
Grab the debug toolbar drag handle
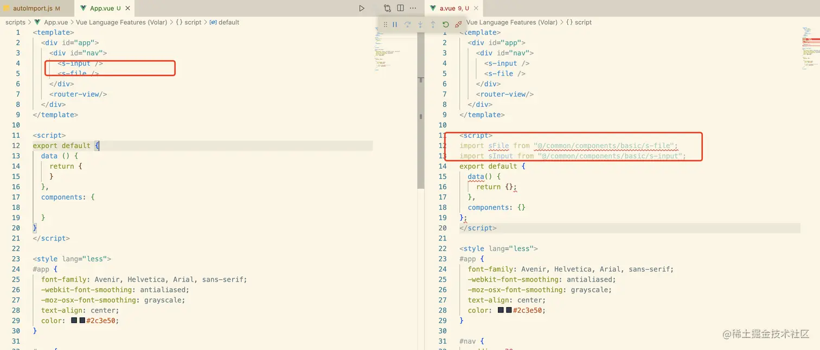tap(386, 24)
